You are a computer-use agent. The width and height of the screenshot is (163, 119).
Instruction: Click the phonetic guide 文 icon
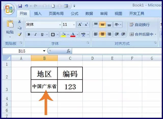pos(83,35)
